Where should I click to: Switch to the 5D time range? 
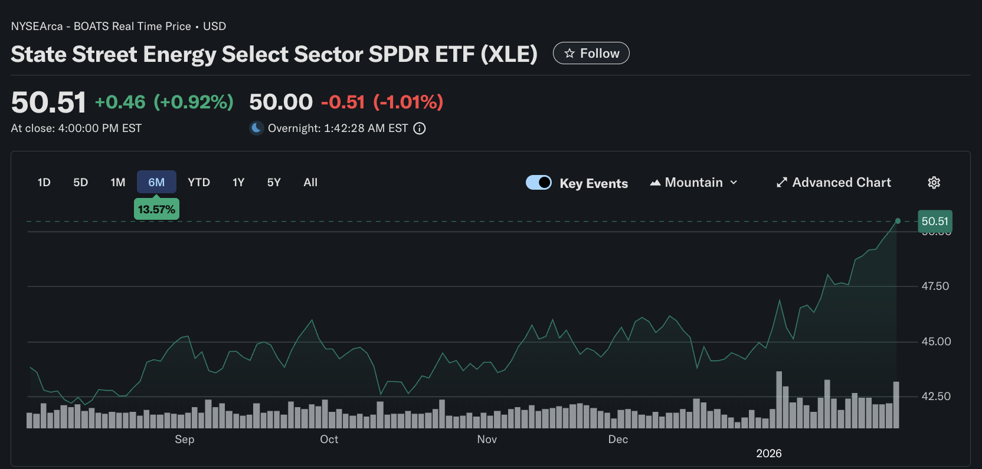click(x=80, y=183)
